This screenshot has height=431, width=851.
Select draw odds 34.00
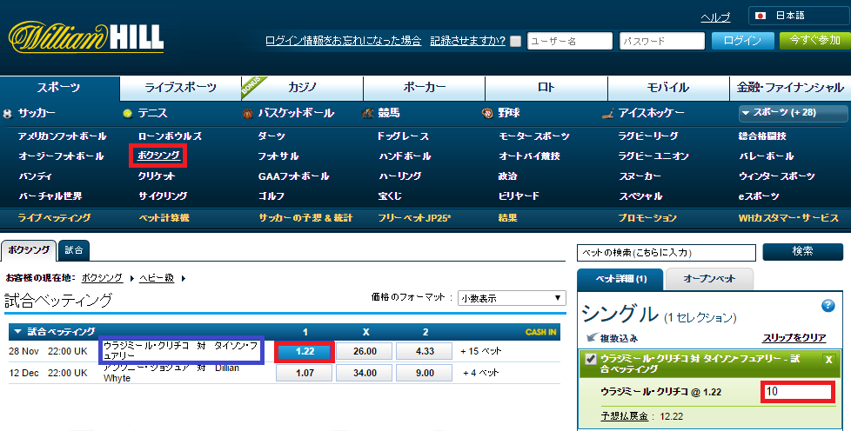365,373
